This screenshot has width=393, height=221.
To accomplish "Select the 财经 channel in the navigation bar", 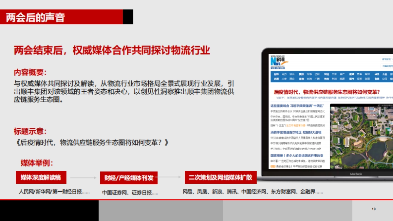I will (327, 74).
